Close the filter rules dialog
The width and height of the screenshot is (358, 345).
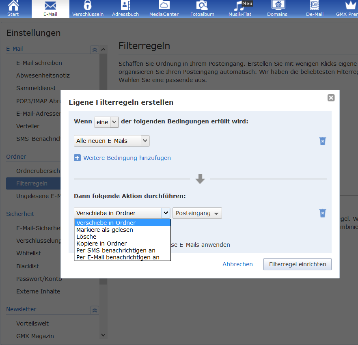pyautogui.click(x=331, y=98)
